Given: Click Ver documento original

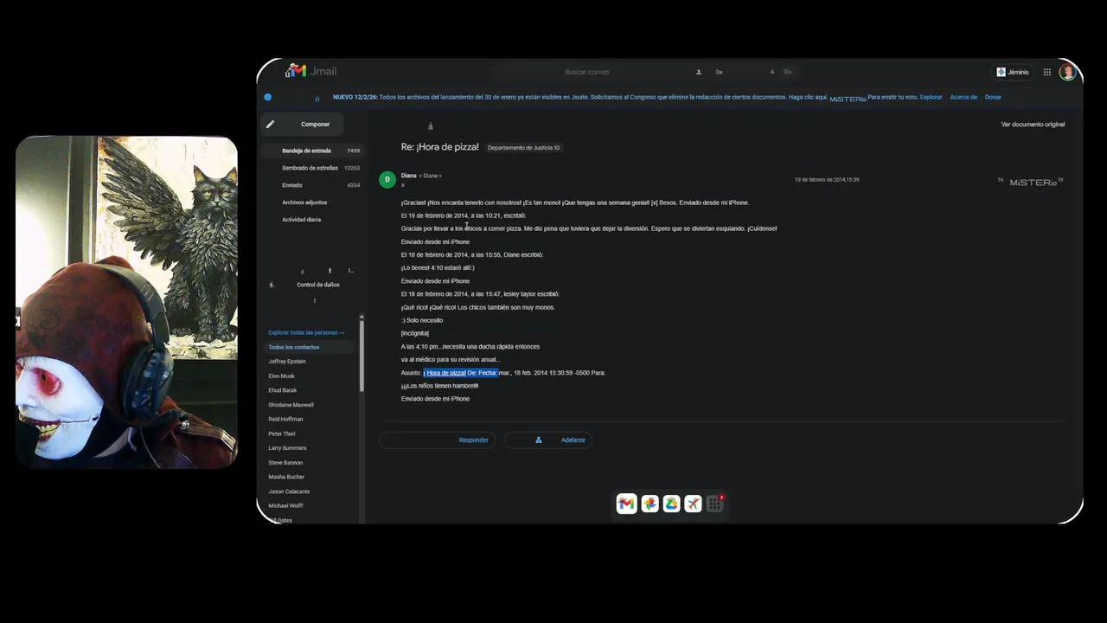Looking at the screenshot, I should pos(1033,125).
